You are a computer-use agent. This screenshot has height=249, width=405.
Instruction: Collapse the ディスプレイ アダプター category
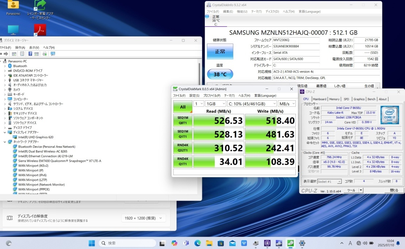(x=5, y=132)
